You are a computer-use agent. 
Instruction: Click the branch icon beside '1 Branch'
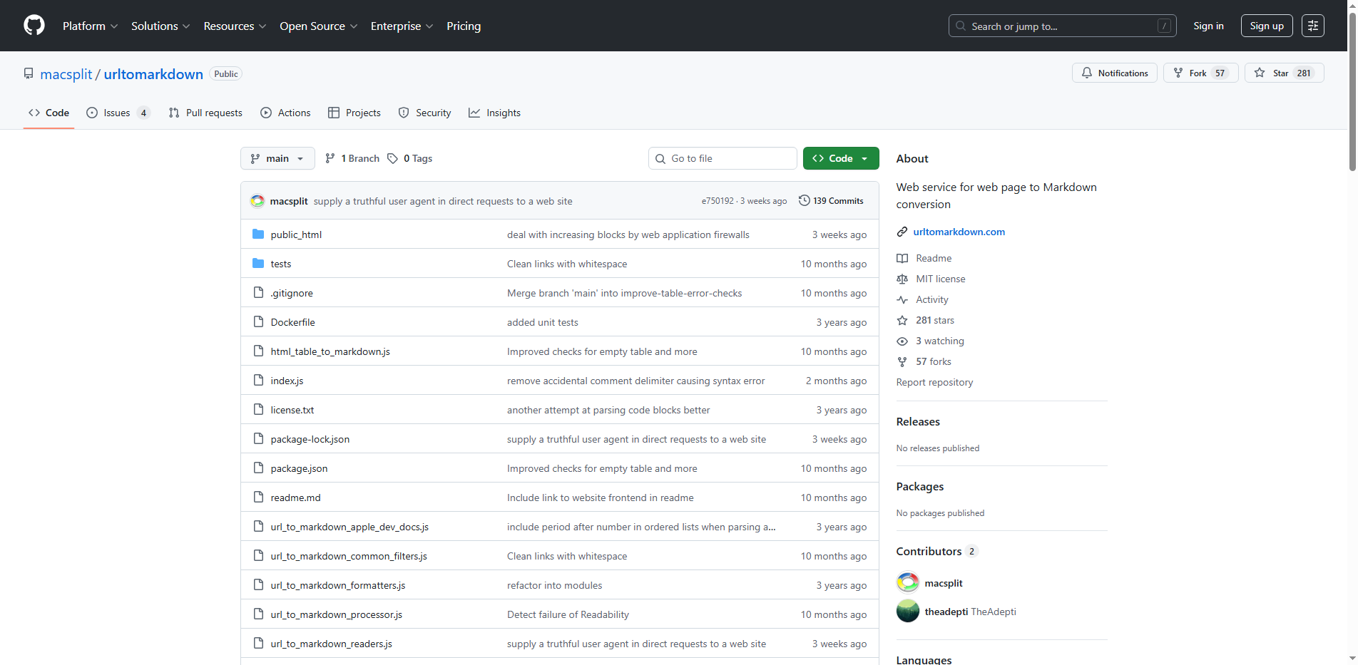(330, 158)
